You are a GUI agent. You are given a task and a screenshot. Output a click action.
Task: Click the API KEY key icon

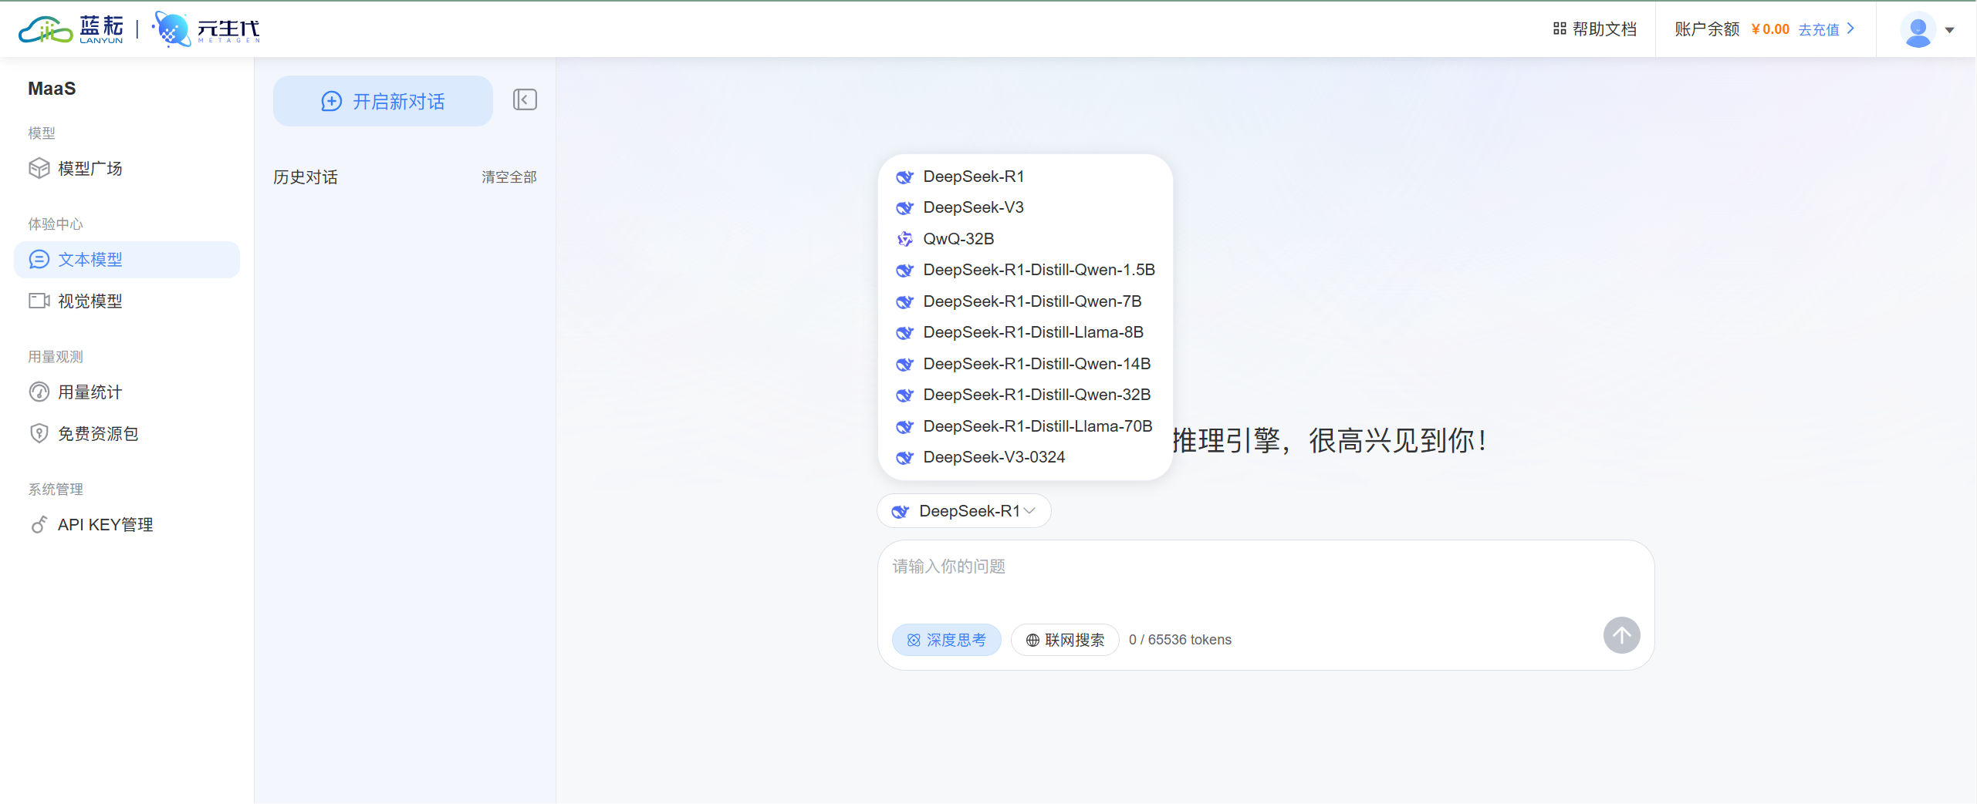(x=39, y=524)
